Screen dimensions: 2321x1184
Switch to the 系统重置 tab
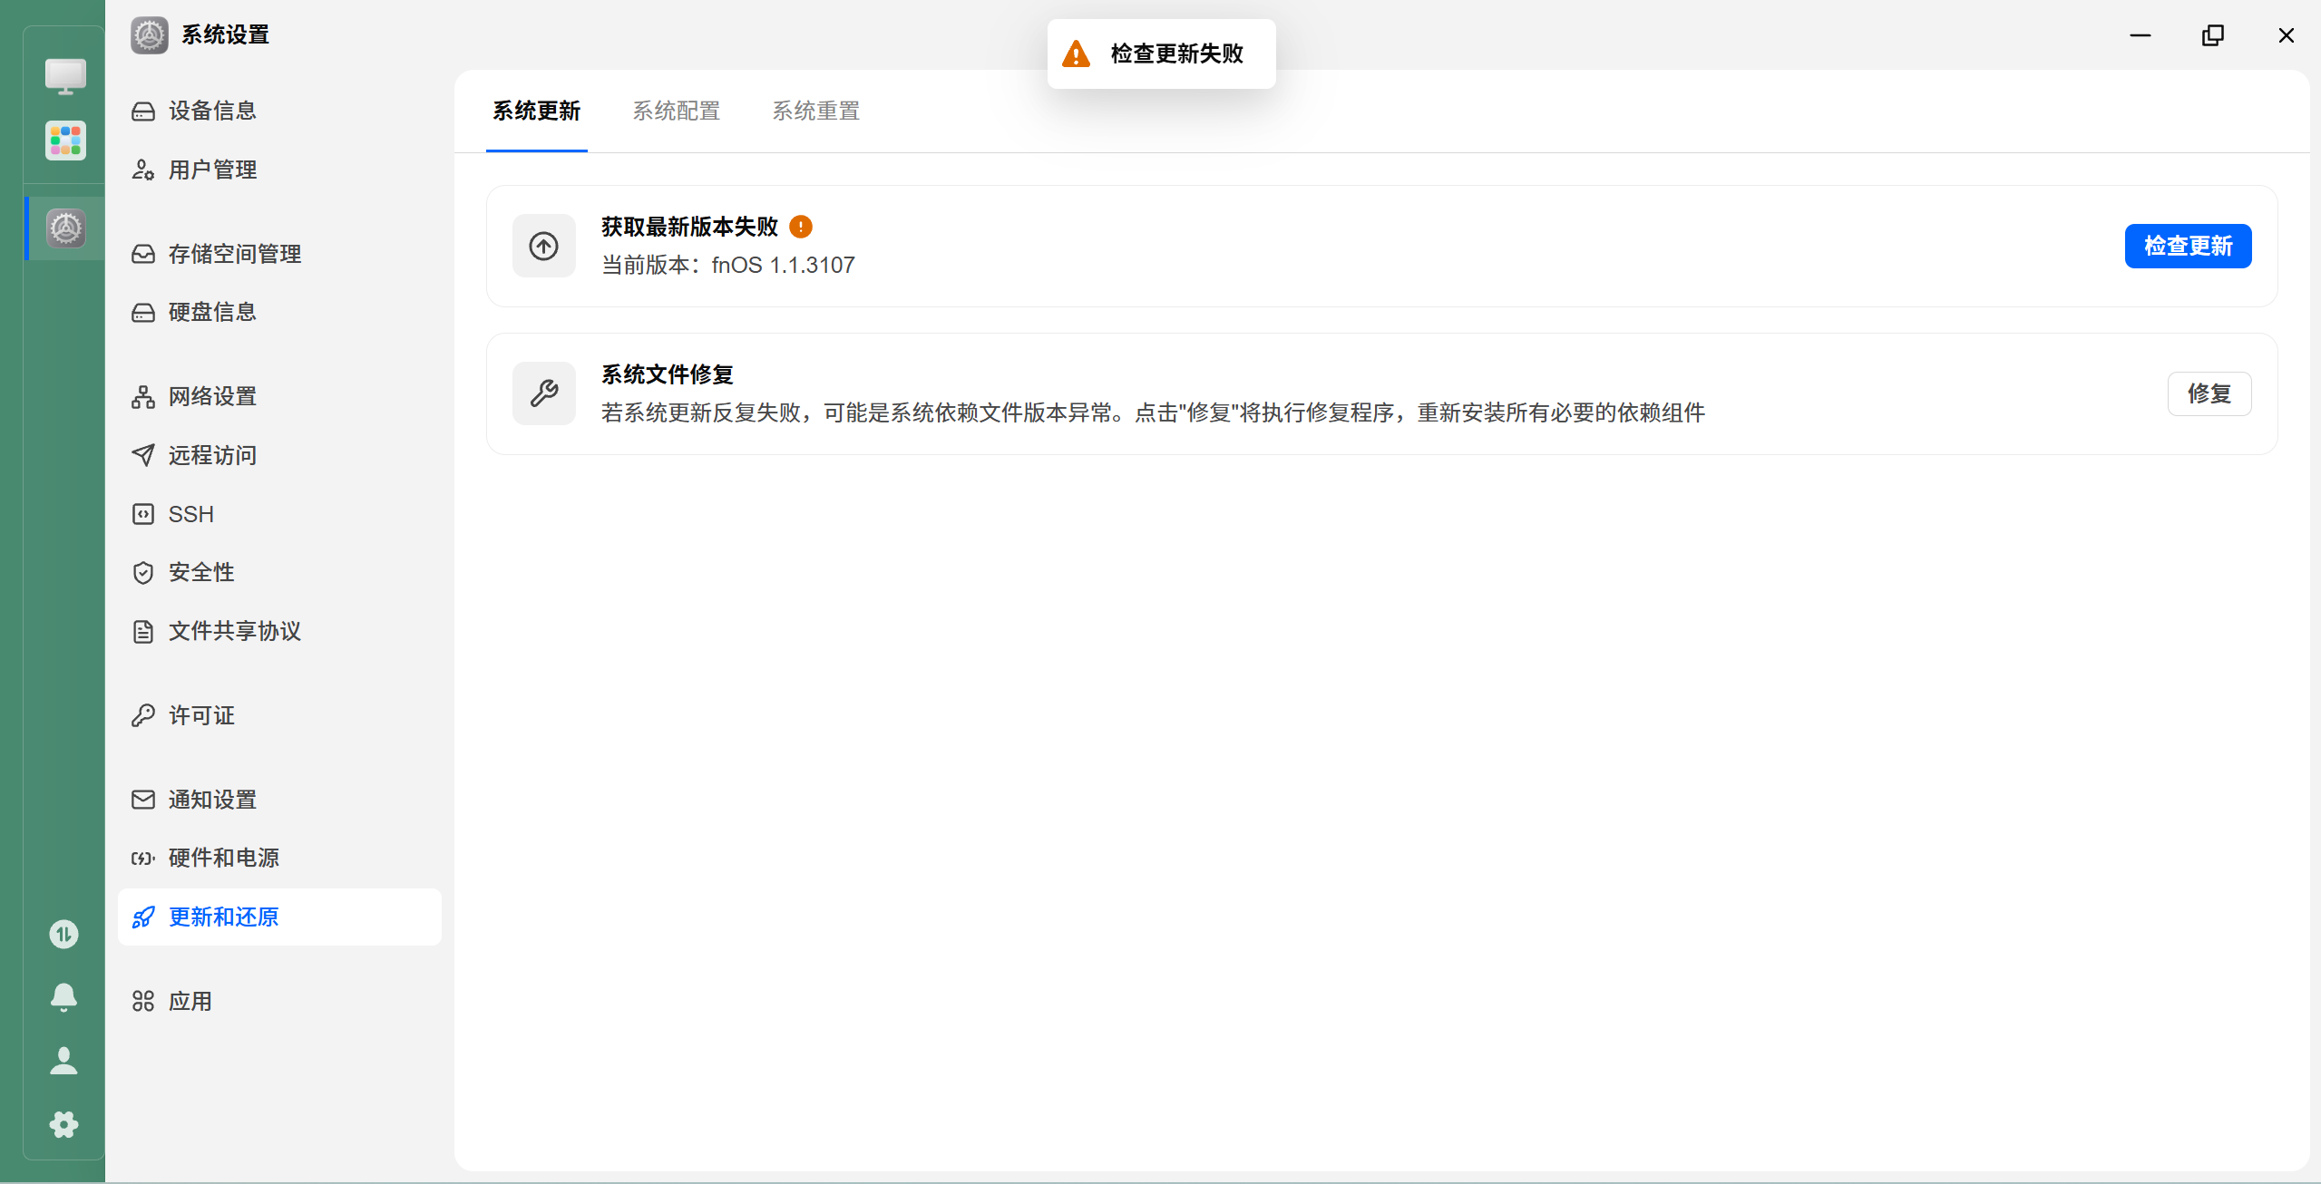[816, 112]
